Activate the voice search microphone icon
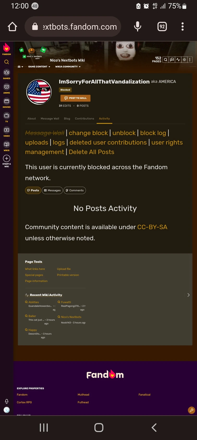Screen dimensions: 197x440 [x=137, y=26]
